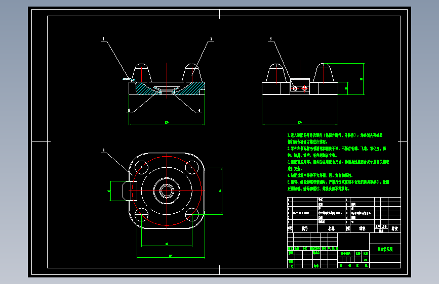
Task: Click the 工艺 label in title block
Action: pyautogui.click(x=291, y=266)
